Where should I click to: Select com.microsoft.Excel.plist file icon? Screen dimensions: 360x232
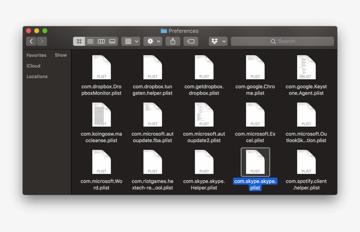pyautogui.click(x=256, y=114)
